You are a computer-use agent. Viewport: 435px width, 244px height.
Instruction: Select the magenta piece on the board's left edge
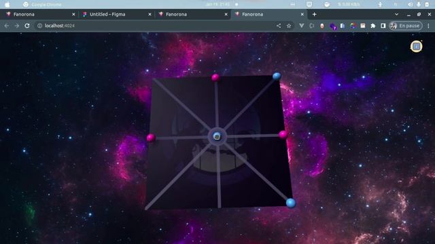coord(151,138)
